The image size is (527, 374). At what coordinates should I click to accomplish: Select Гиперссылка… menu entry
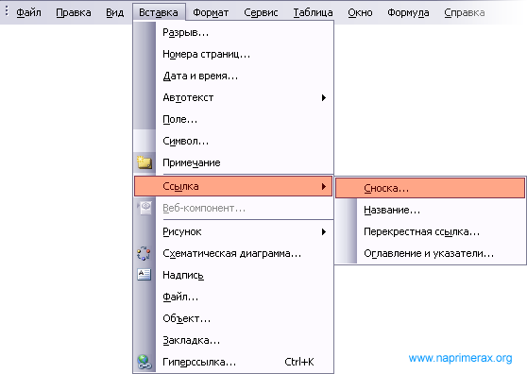[x=233, y=362]
